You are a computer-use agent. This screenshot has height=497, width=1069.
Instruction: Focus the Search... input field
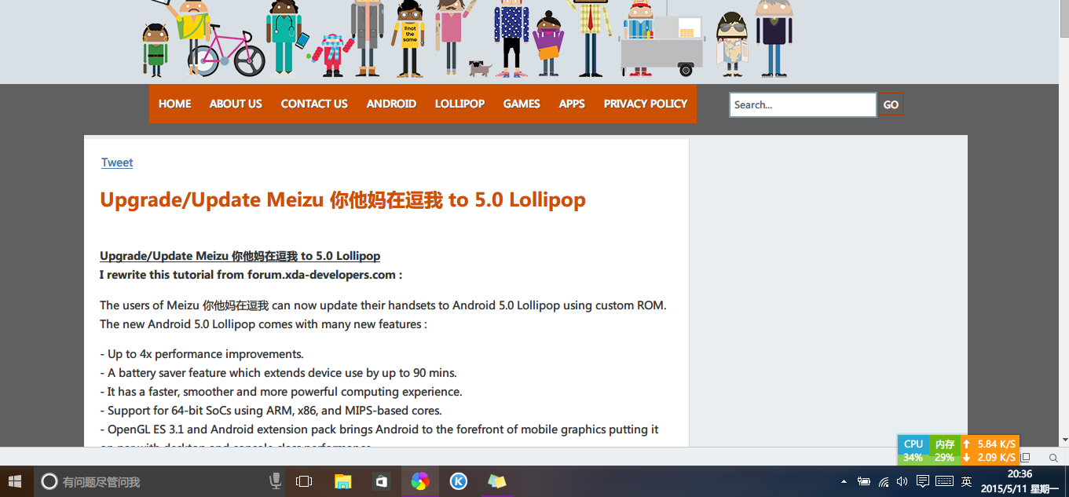803,104
